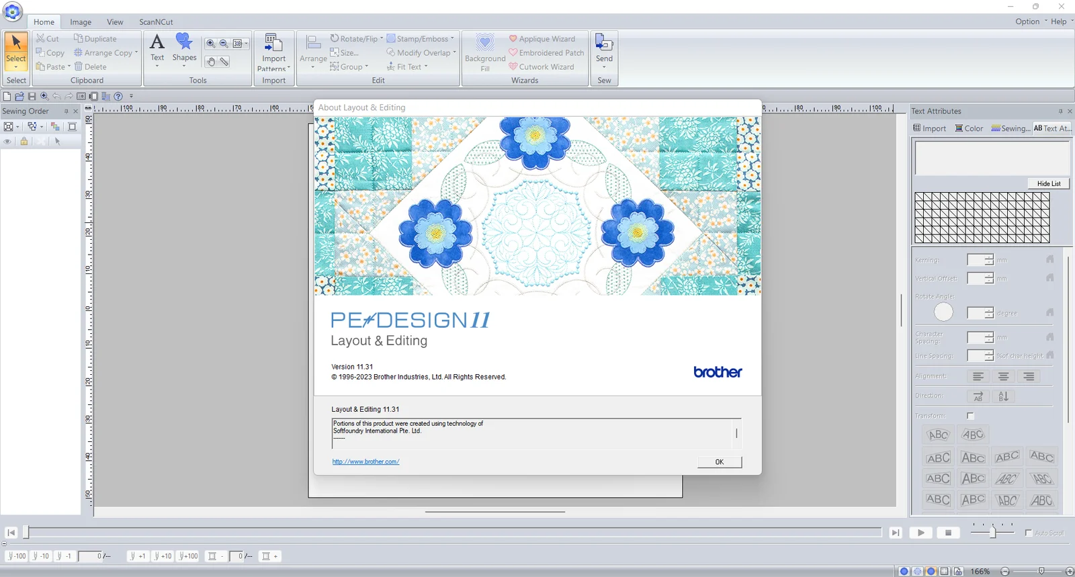Click the Undo arrow in quick toolbar
1075x577 pixels.
click(56, 97)
